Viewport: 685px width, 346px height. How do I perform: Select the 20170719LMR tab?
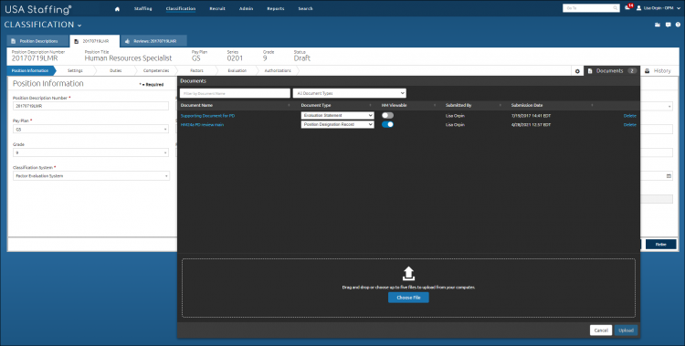tap(95, 41)
